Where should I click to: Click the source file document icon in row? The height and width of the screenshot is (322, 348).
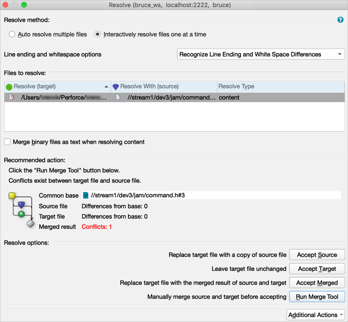coord(118,98)
